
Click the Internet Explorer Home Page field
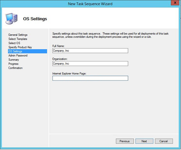click(x=90, y=78)
